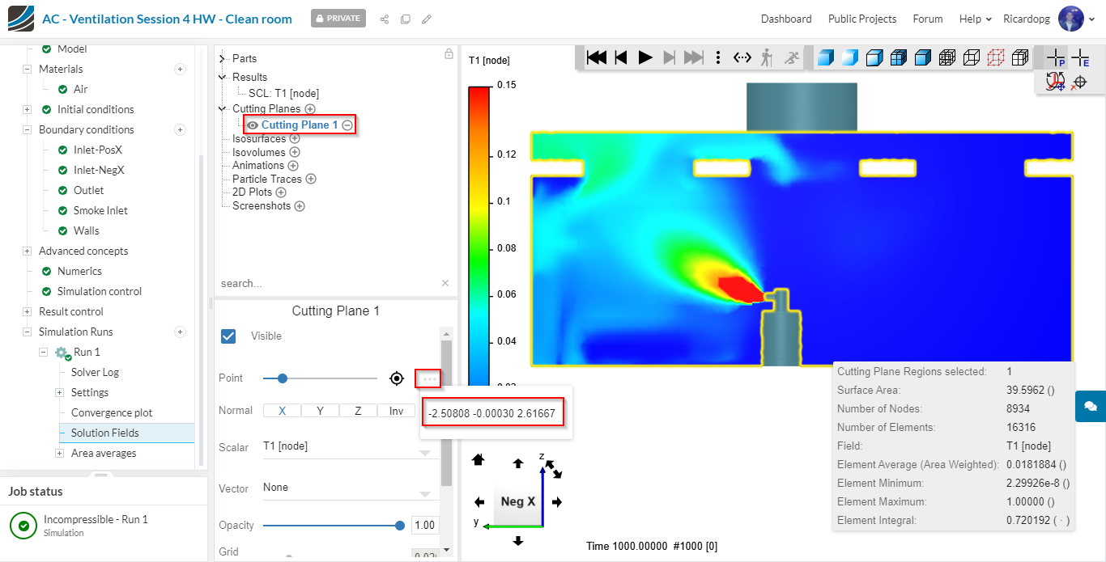Image resolution: width=1106 pixels, height=562 pixels.
Task: Click the PRIVATE project status badge
Action: (338, 18)
